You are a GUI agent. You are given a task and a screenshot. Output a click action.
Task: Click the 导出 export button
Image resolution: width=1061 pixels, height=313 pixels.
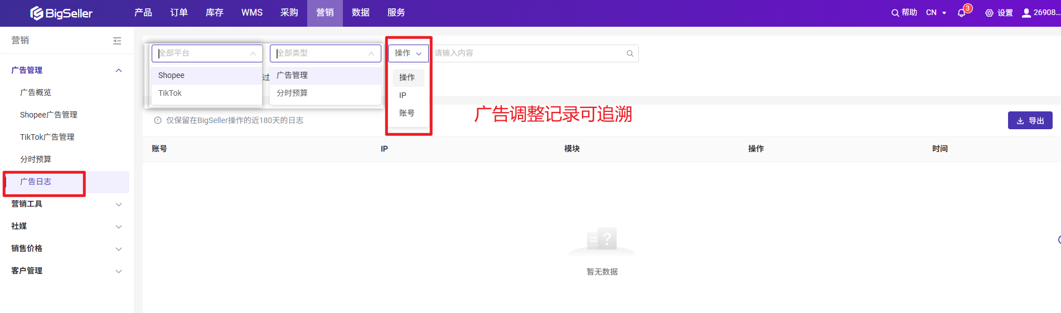[x=1030, y=121]
